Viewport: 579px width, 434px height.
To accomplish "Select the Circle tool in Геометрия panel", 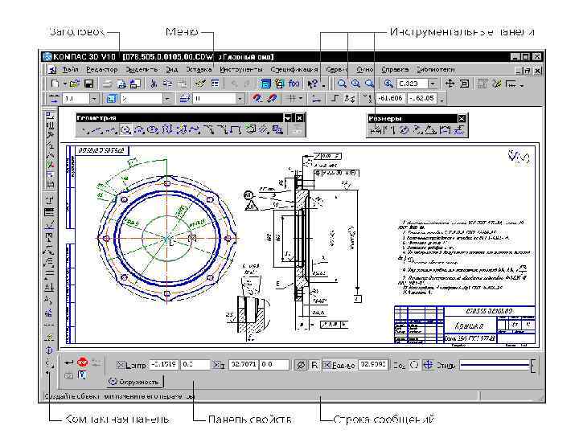I will (x=125, y=129).
